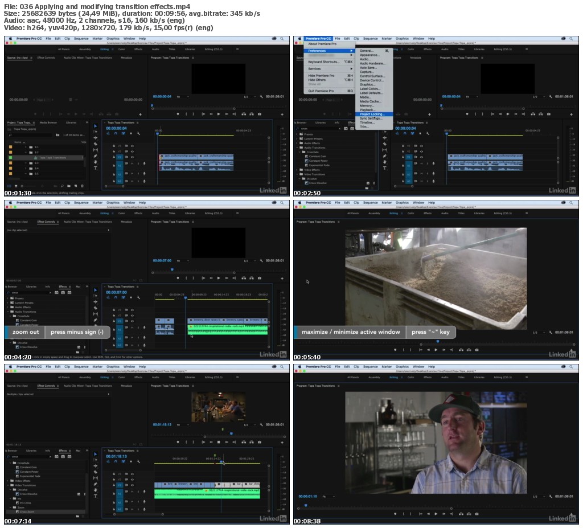This screenshot has height=528, width=583.
Task: Select Cross Dissolve effect in 00:07:14 effects panel
Action: (28, 494)
